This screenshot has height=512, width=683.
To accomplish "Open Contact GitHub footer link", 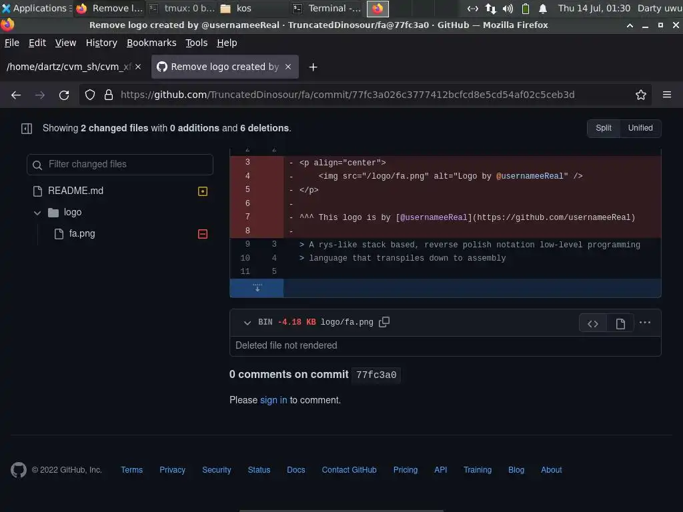I will click(x=349, y=470).
